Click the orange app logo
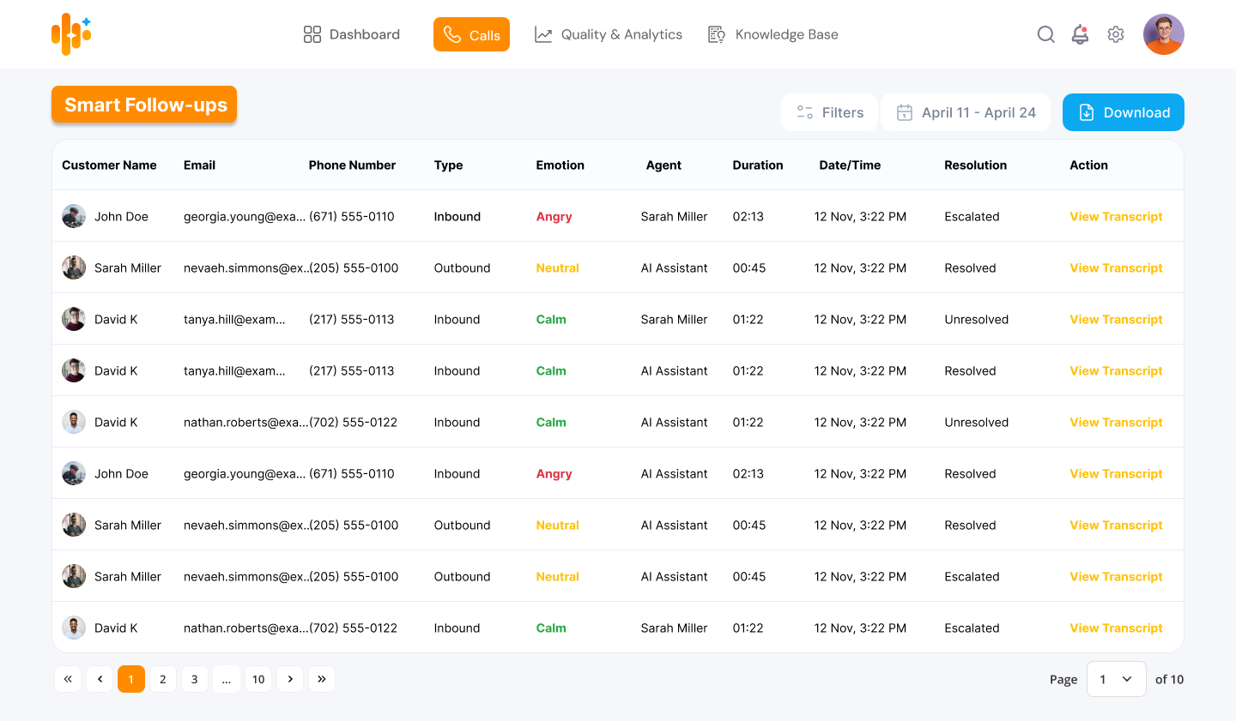Screen dimensions: 1236x721 [71, 34]
